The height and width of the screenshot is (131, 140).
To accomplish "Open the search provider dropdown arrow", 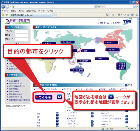I will point(137,7).
